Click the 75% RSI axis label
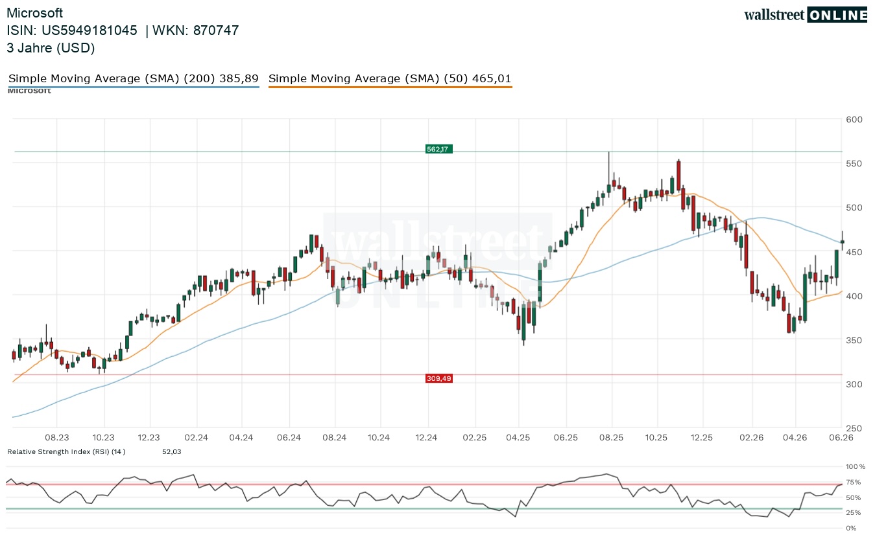This screenshot has height=546, width=875. [x=854, y=482]
